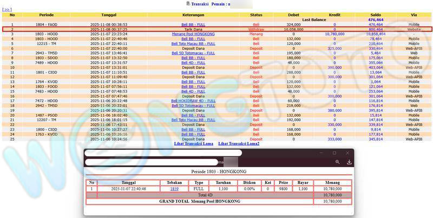This screenshot has width=433, height=218.
Task: Click the Keterangan column header
Action: tap(193, 15)
